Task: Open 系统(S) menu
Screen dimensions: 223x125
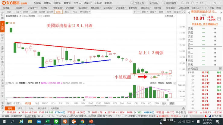Action: coord(37,3)
